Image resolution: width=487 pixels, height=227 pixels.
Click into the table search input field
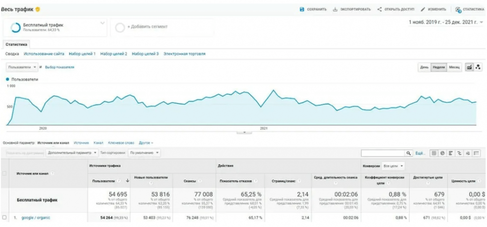pos(384,153)
